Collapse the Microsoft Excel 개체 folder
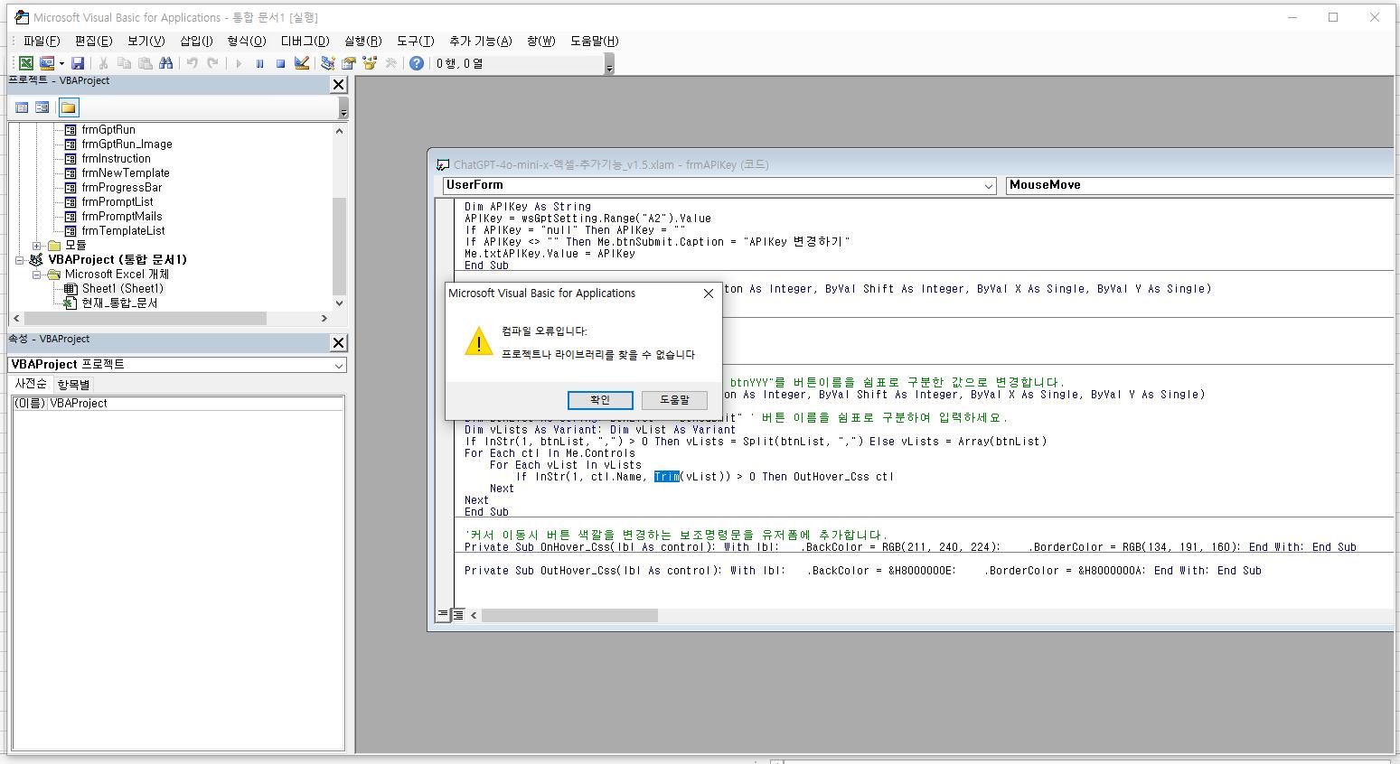The image size is (1400, 764). point(37,275)
